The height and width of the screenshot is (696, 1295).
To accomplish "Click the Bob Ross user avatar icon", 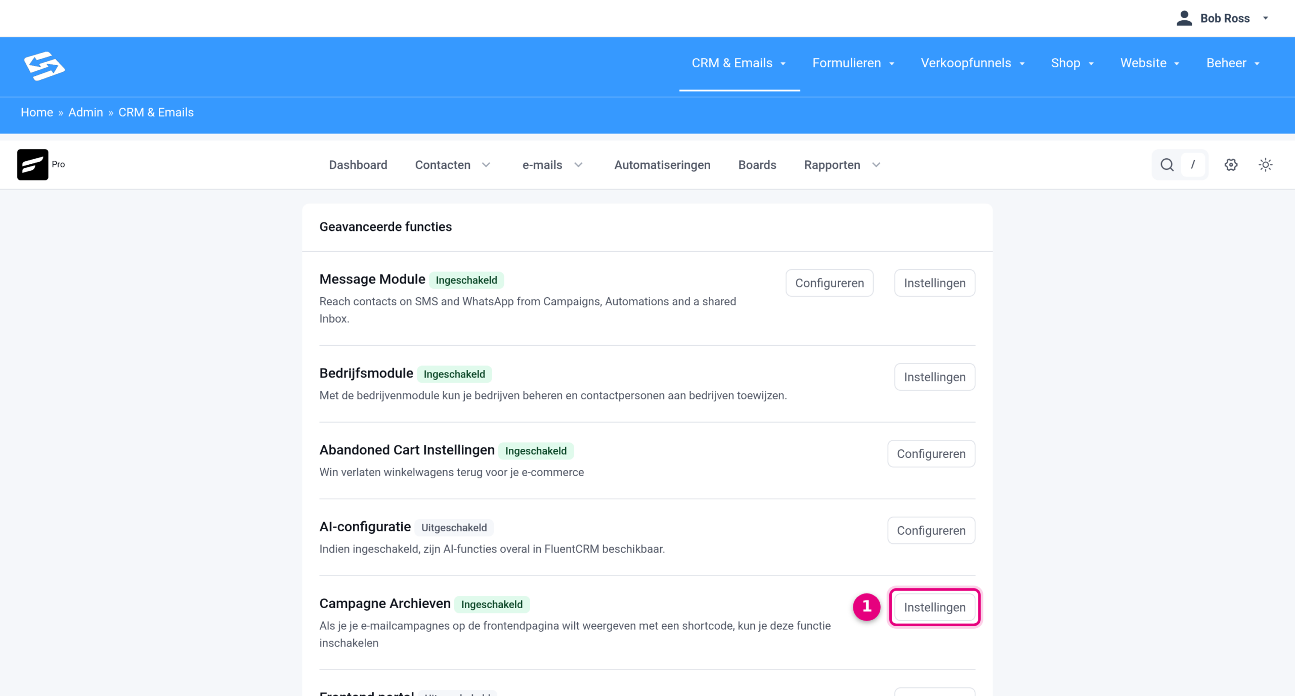I will pos(1184,18).
